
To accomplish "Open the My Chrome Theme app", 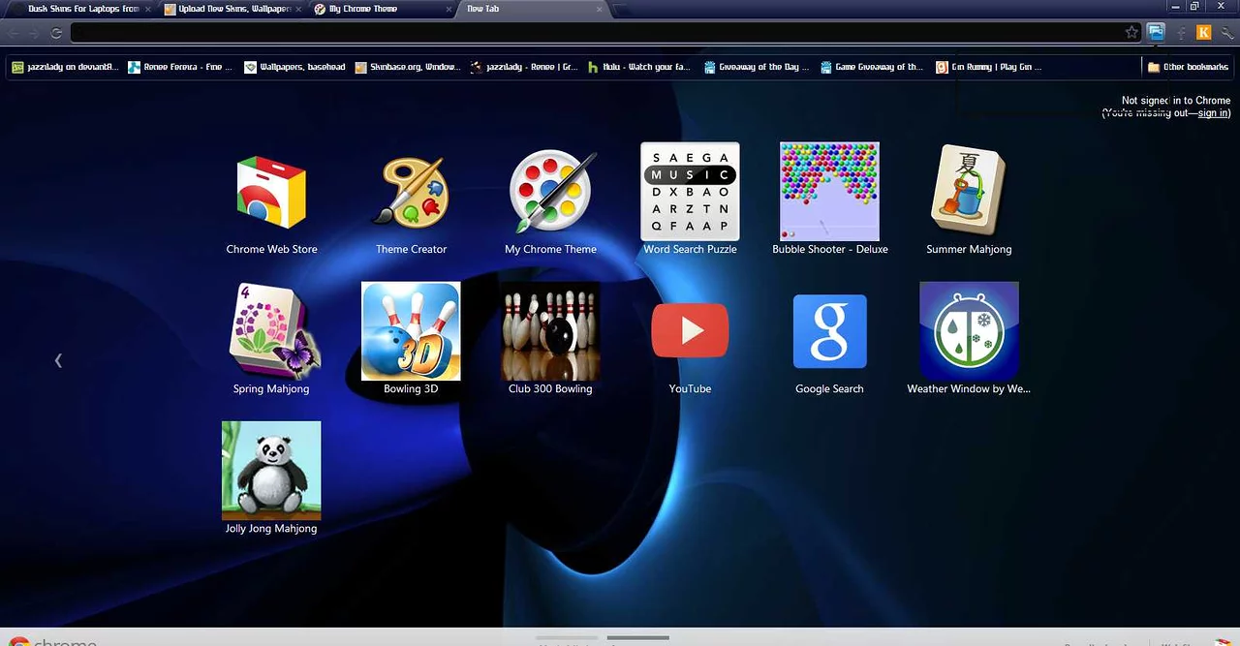I will 550,194.
